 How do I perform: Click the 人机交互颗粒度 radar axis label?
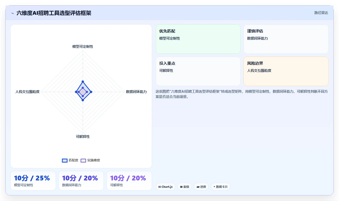coord(28,92)
